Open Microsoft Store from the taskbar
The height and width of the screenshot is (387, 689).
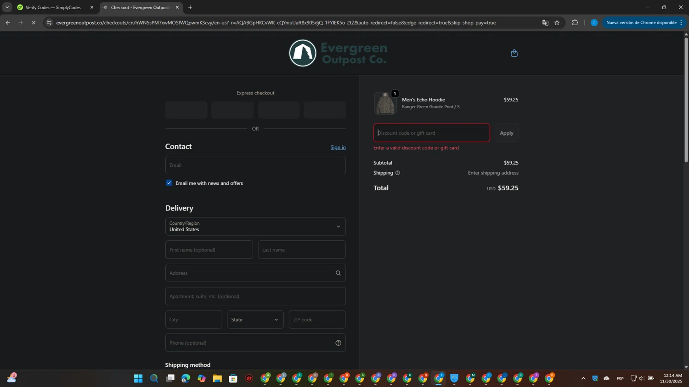pyautogui.click(x=233, y=378)
